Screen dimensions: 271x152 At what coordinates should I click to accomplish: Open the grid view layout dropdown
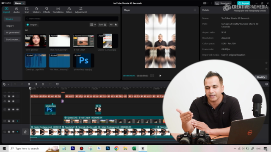click(x=93, y=24)
